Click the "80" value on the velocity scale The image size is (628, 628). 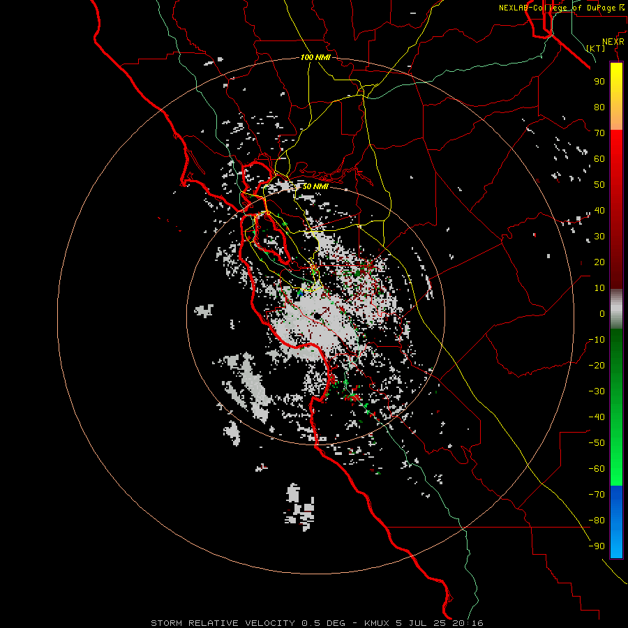pos(599,107)
